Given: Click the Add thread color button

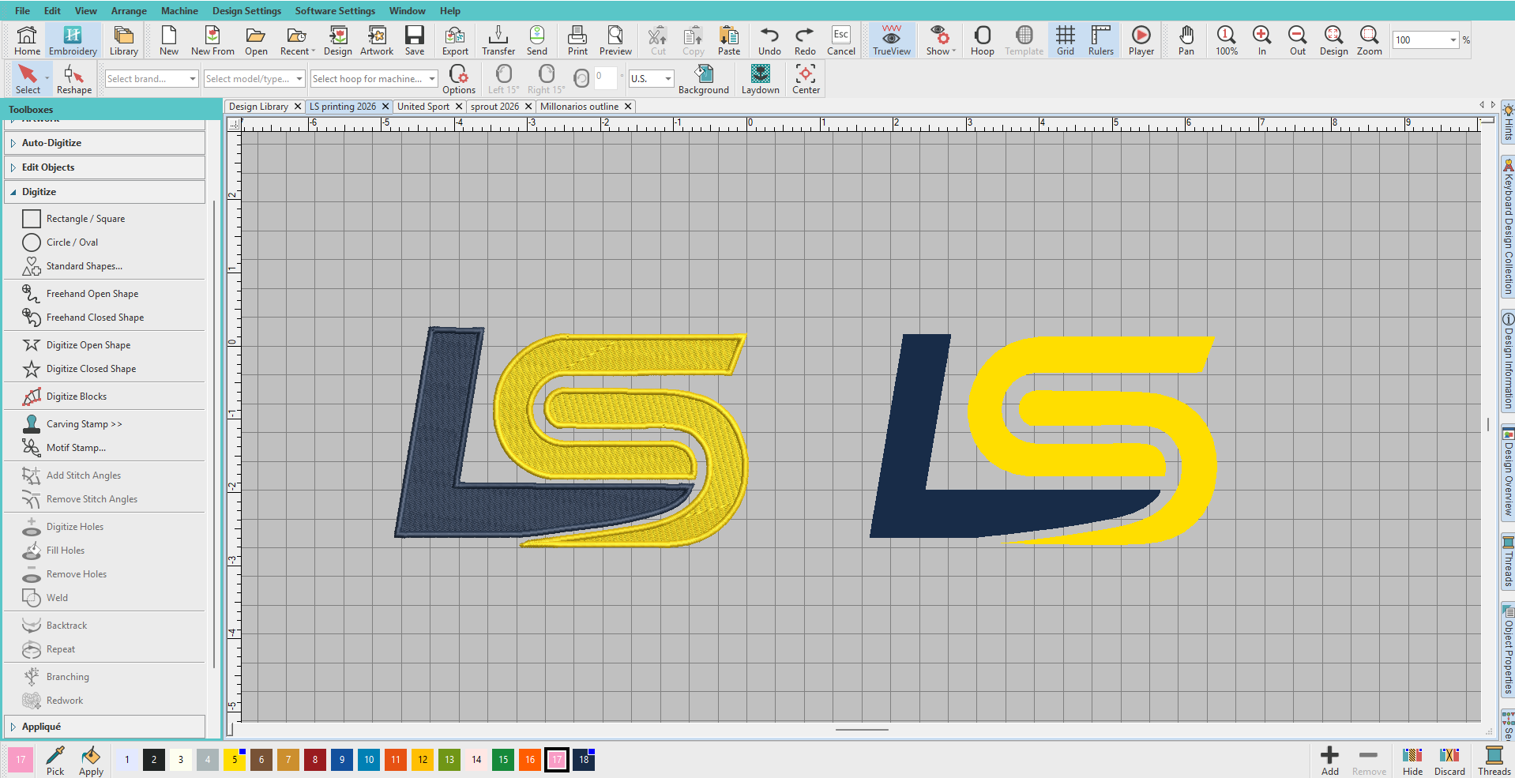Looking at the screenshot, I should click(1329, 760).
